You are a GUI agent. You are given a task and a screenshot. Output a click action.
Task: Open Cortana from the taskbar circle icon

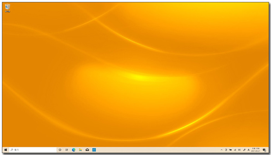[x=60, y=150]
